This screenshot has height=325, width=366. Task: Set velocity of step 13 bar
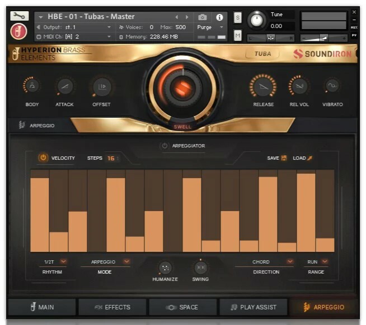[268, 211]
